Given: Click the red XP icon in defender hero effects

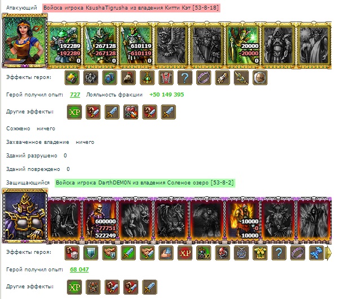Looking at the screenshot, I should pos(185,253).
